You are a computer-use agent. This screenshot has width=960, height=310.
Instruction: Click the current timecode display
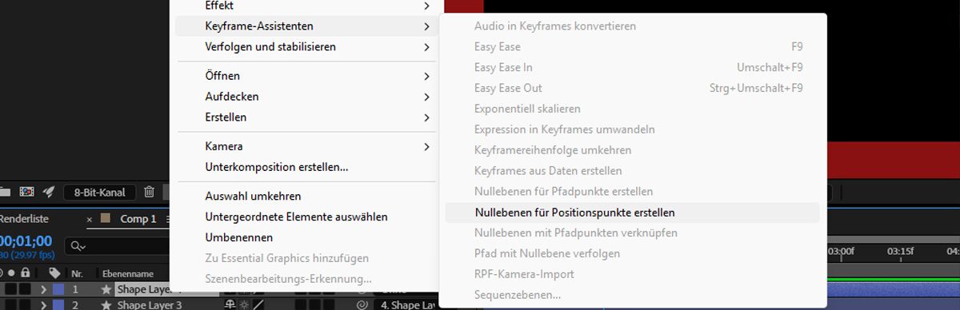26,240
